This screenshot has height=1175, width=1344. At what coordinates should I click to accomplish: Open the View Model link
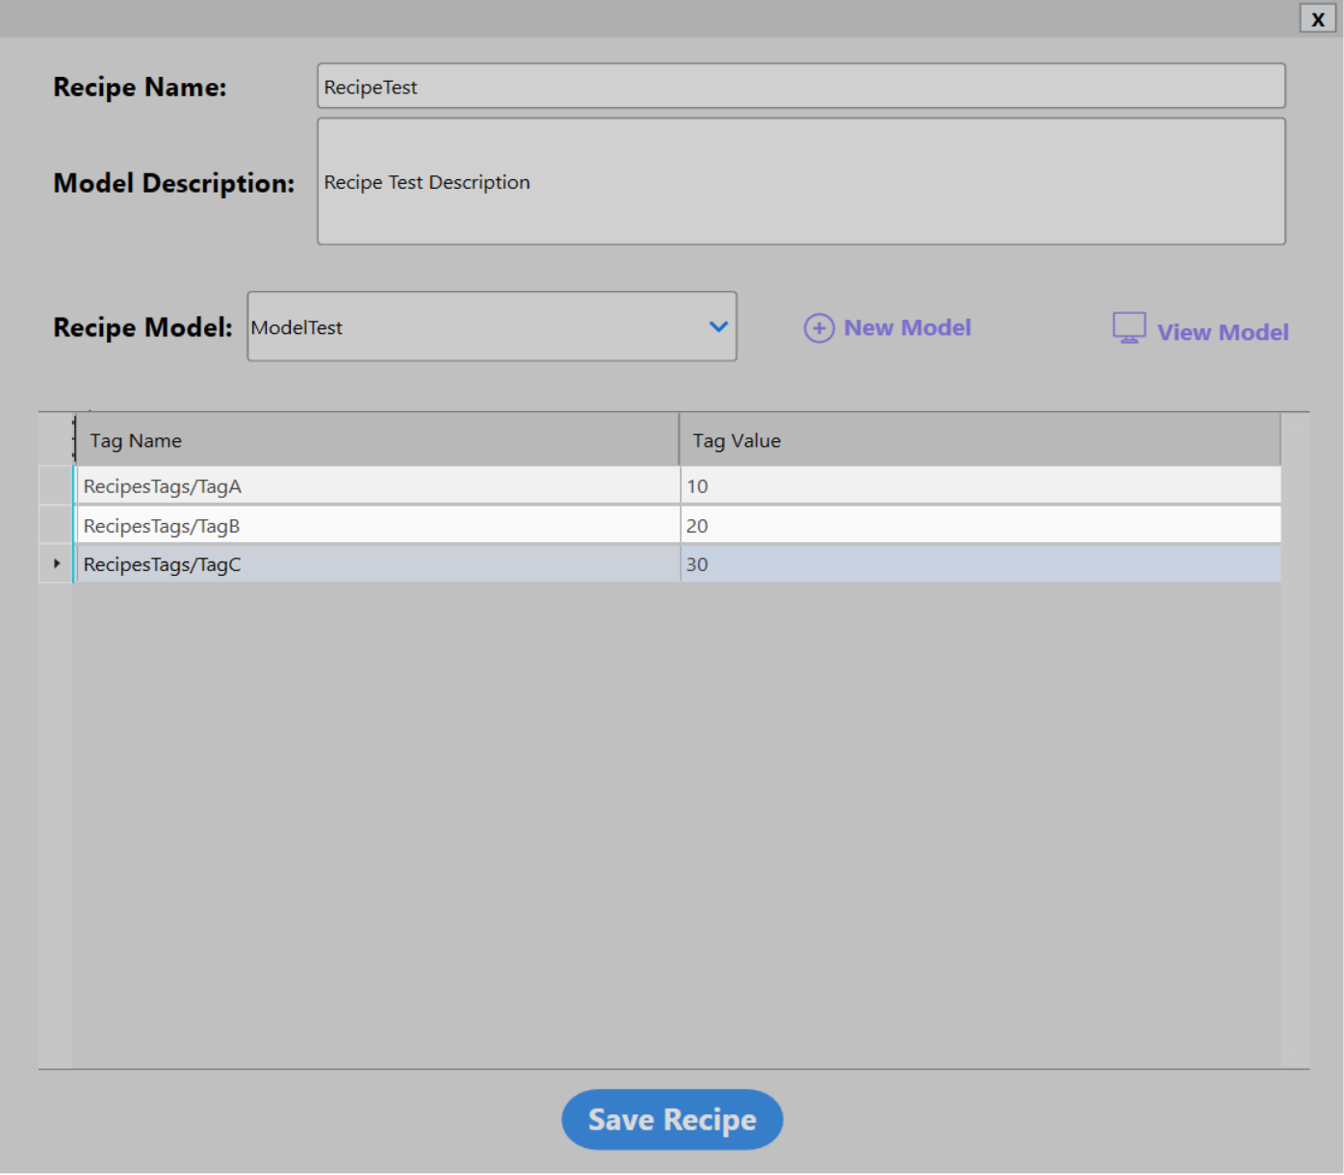1222,332
